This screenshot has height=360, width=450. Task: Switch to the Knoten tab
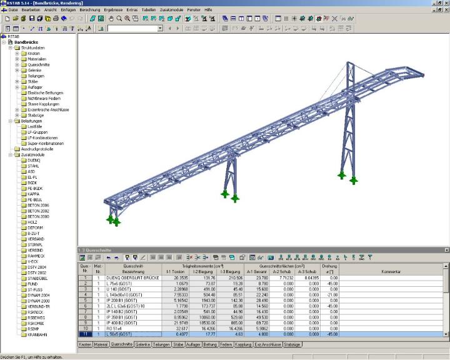pos(85,344)
